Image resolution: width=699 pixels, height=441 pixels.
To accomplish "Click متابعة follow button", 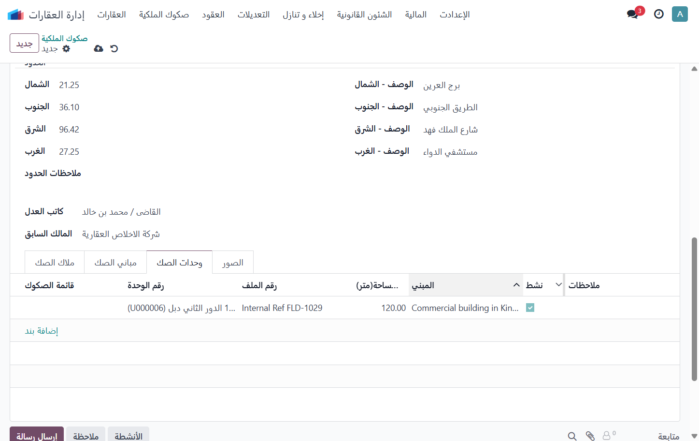I will click(x=669, y=436).
